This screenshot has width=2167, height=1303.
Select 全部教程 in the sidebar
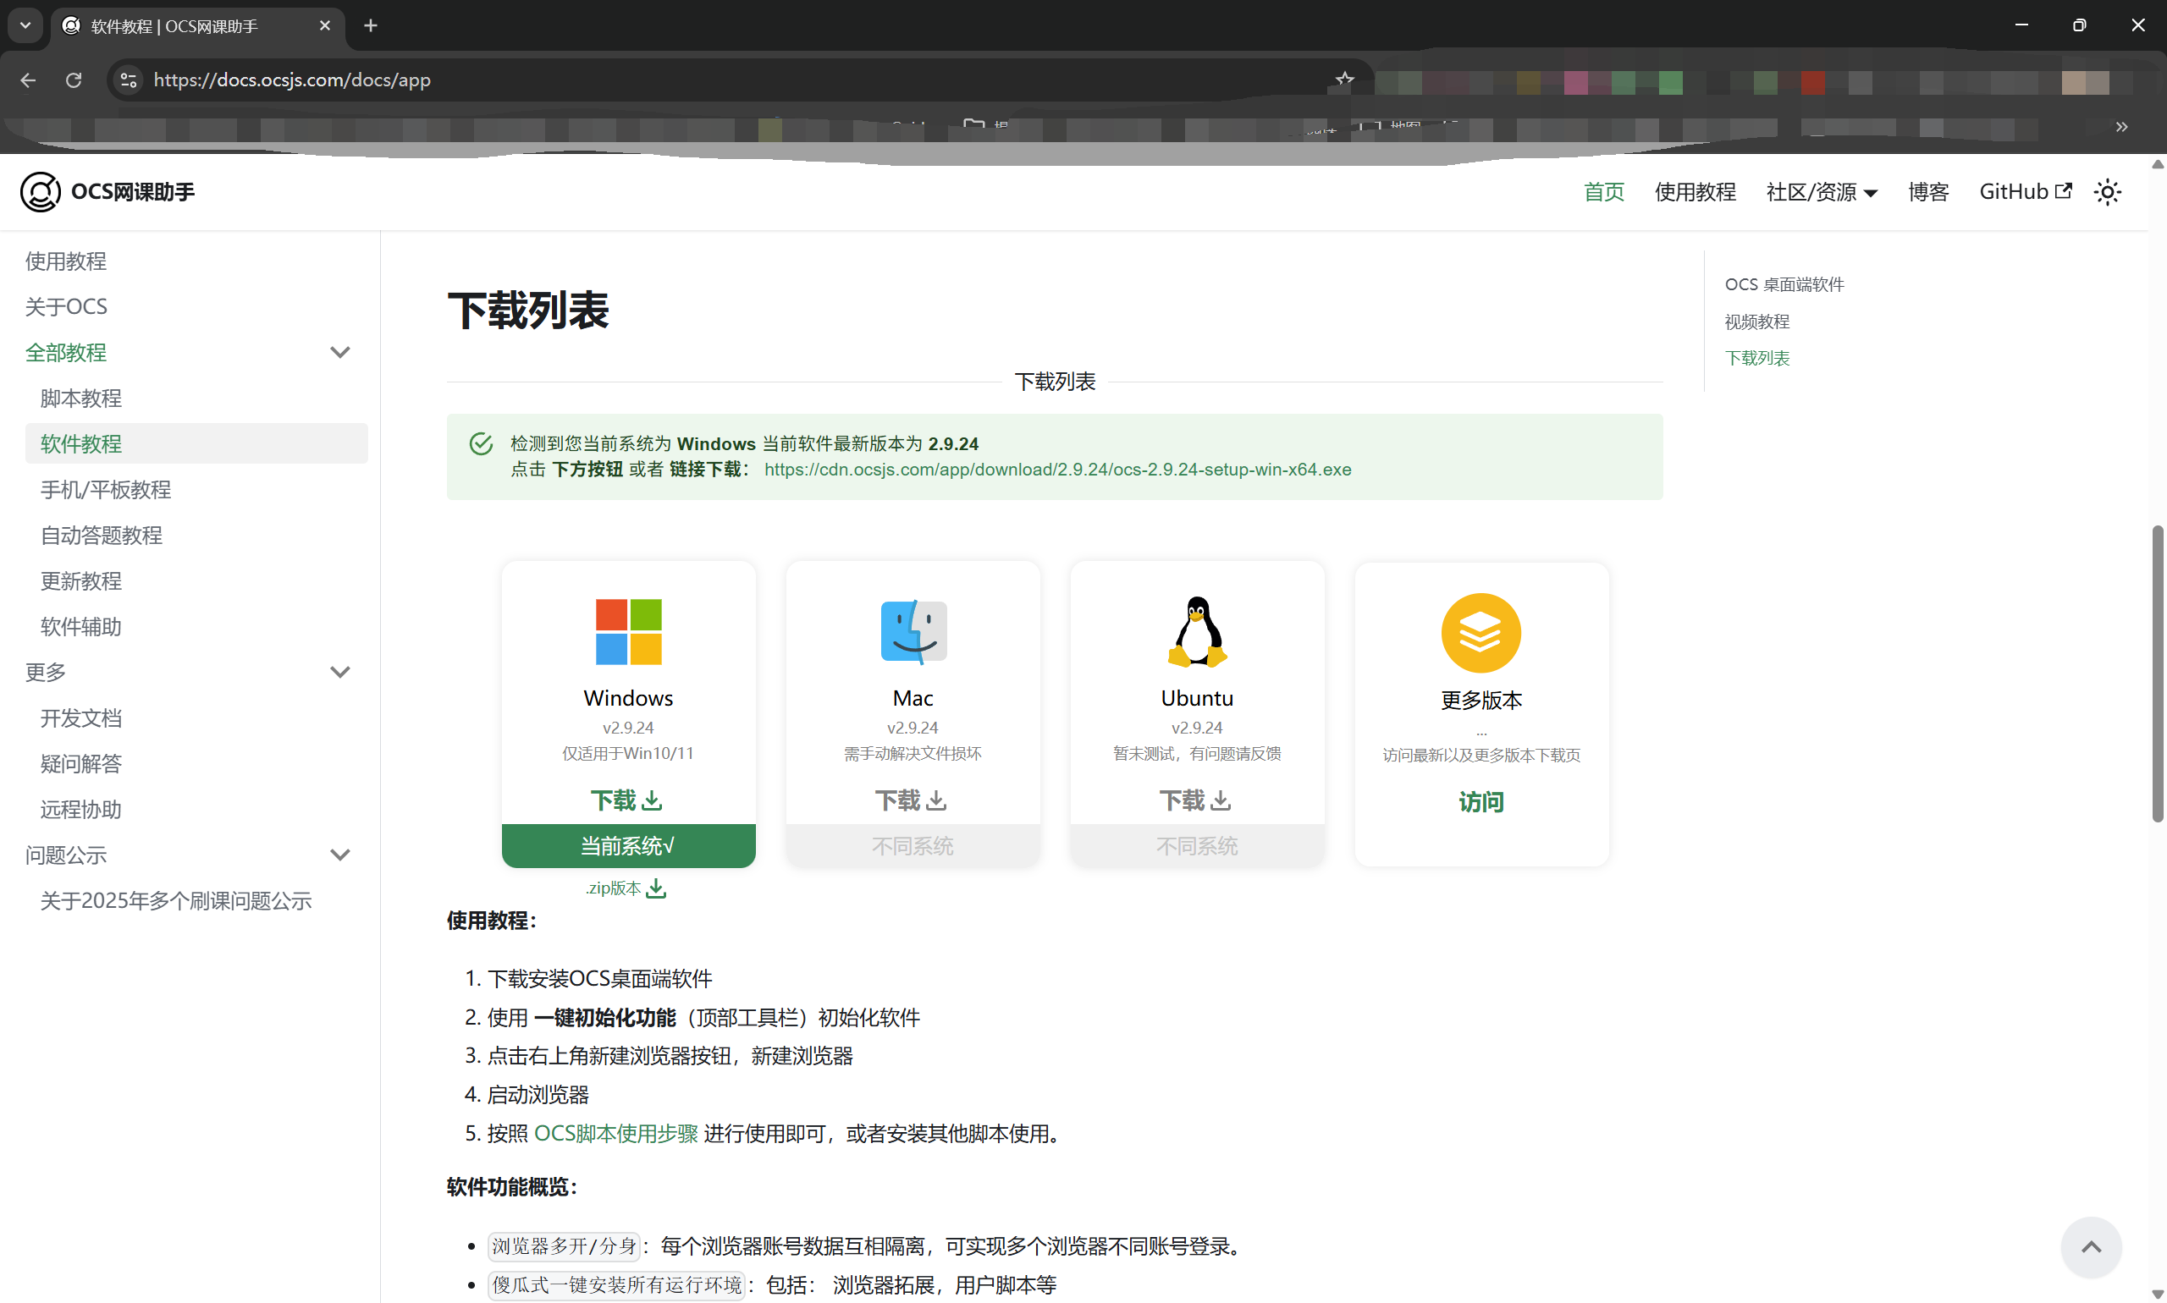66,352
